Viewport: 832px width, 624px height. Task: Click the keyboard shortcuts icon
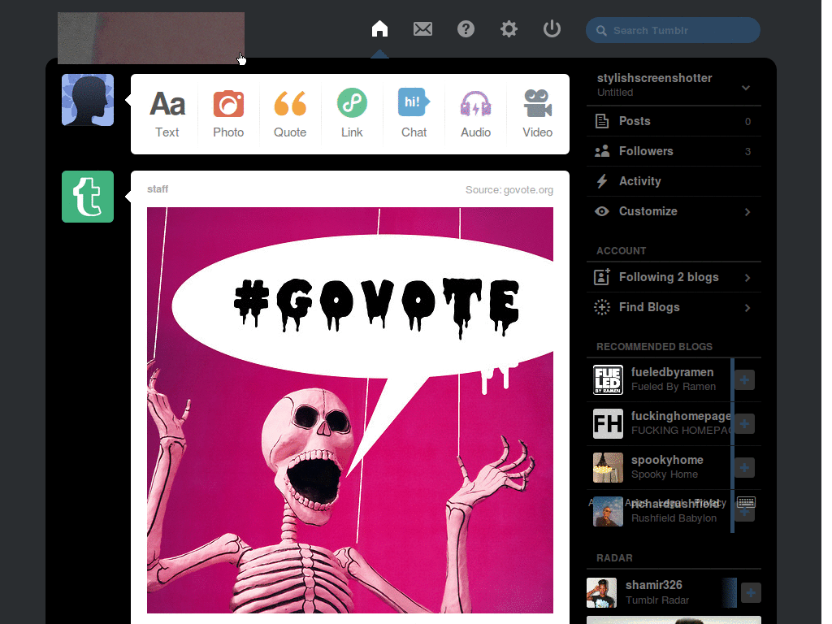[746, 502]
